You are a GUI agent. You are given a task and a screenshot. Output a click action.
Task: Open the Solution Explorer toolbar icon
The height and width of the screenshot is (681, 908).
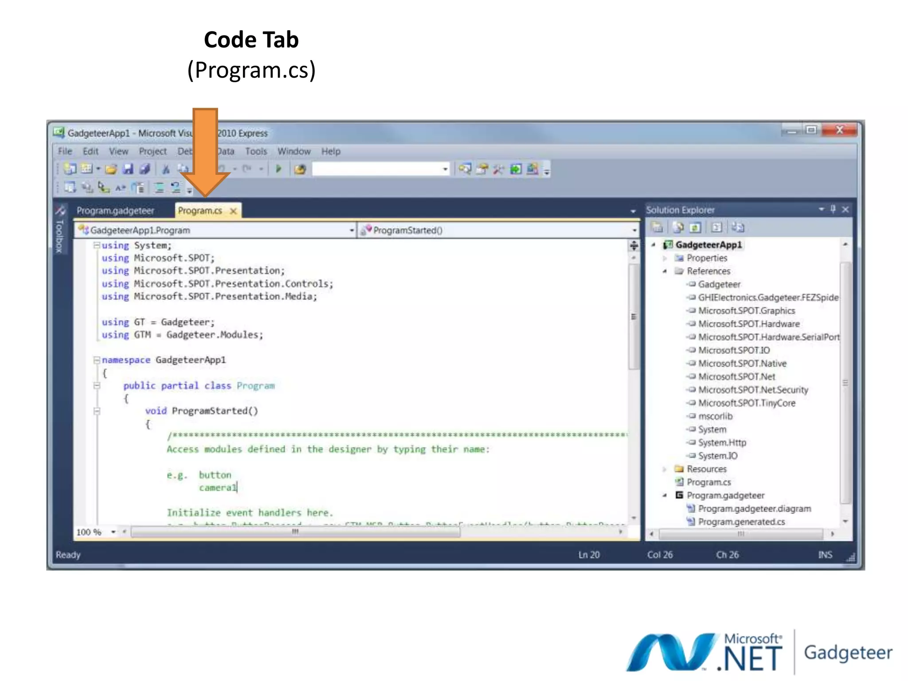tap(465, 169)
